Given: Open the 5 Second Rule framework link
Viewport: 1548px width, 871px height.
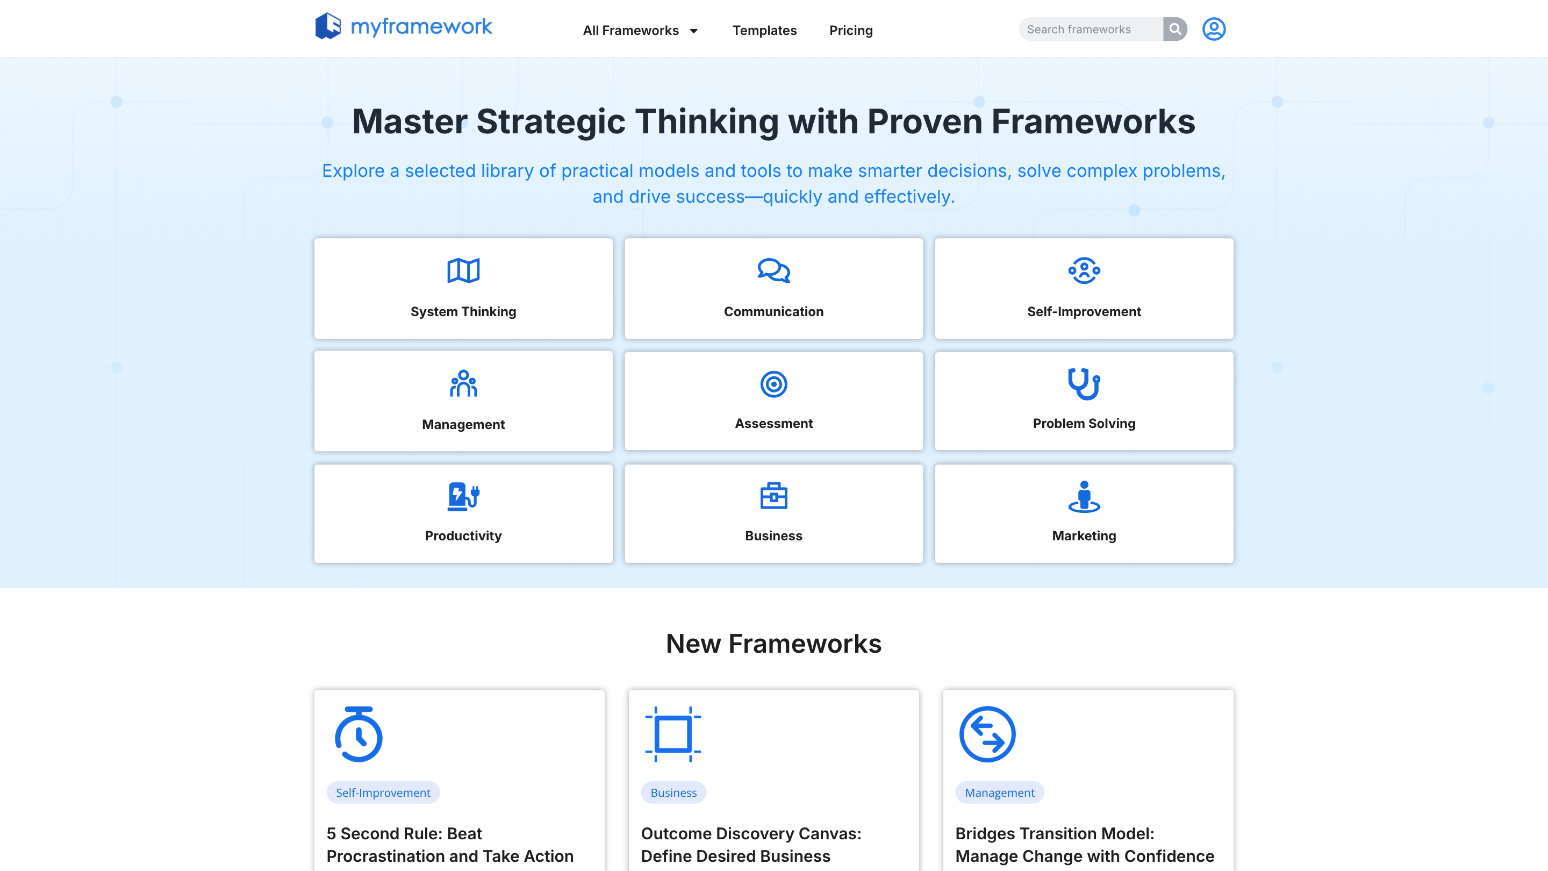Looking at the screenshot, I should point(449,845).
